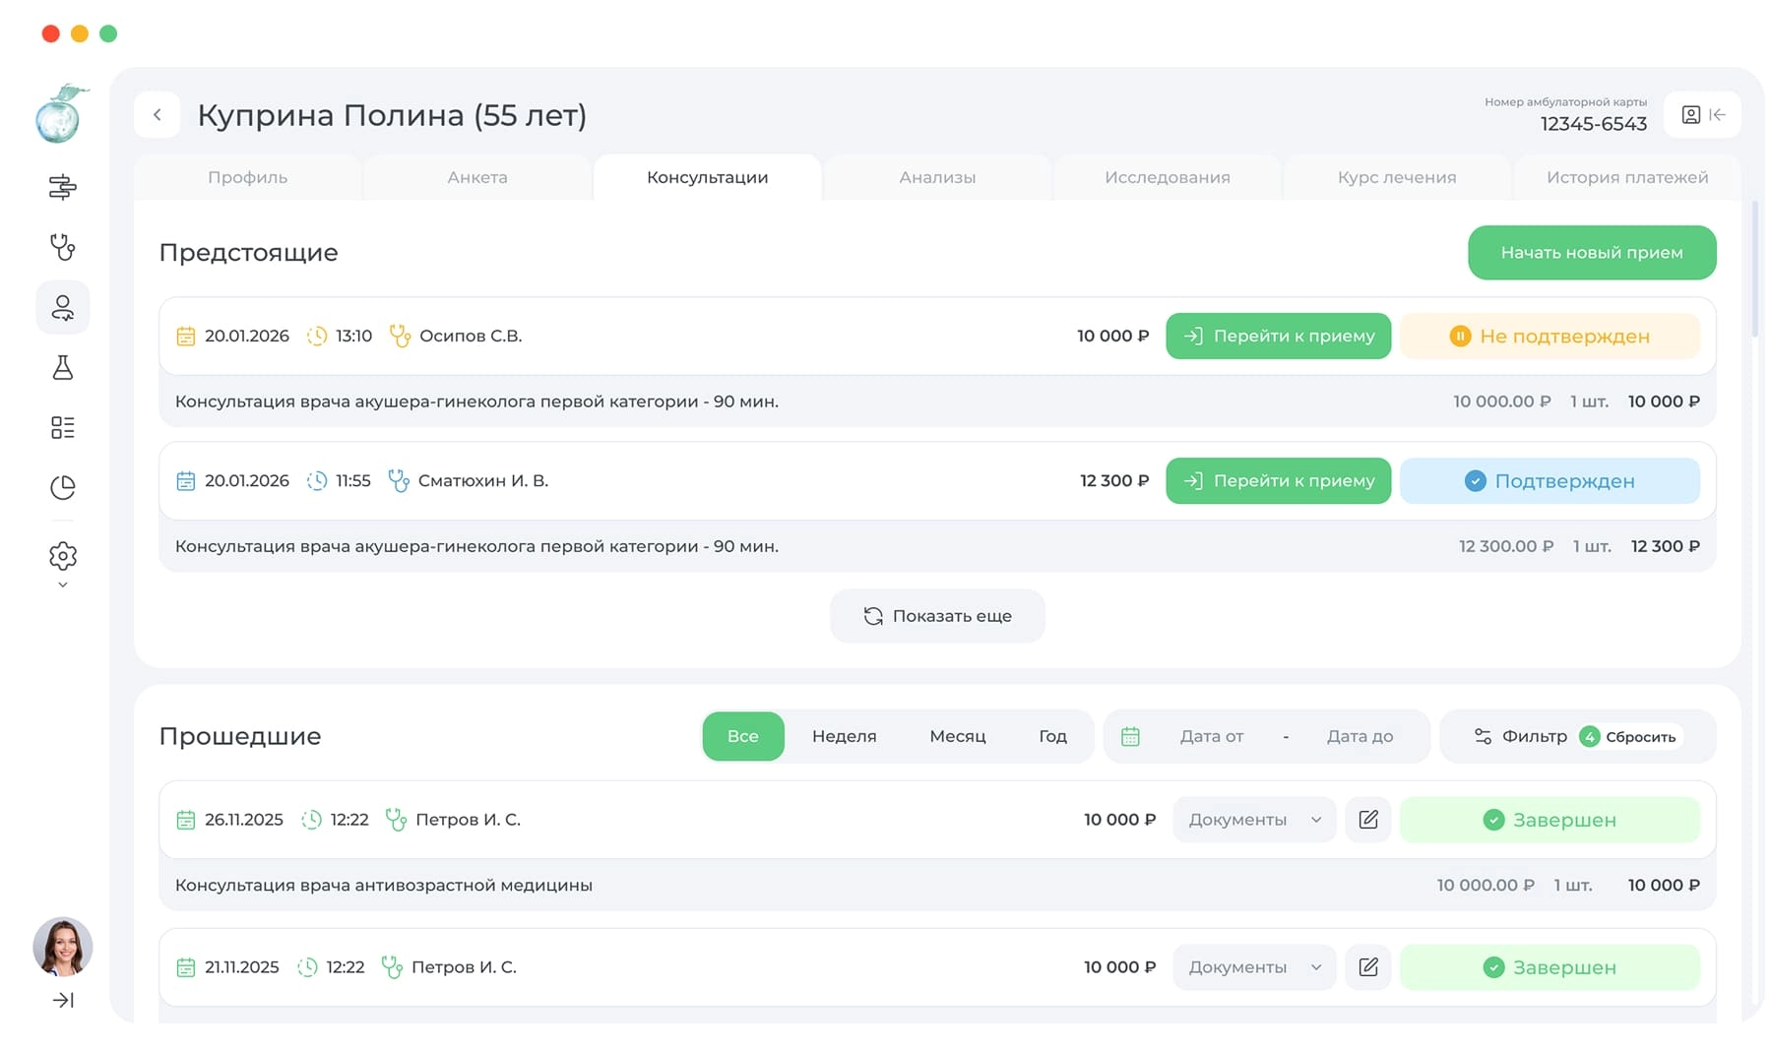Image resolution: width=1772 pixels, height=1049 pixels.
Task: Click the "Дата от" date field
Action: (x=1211, y=736)
